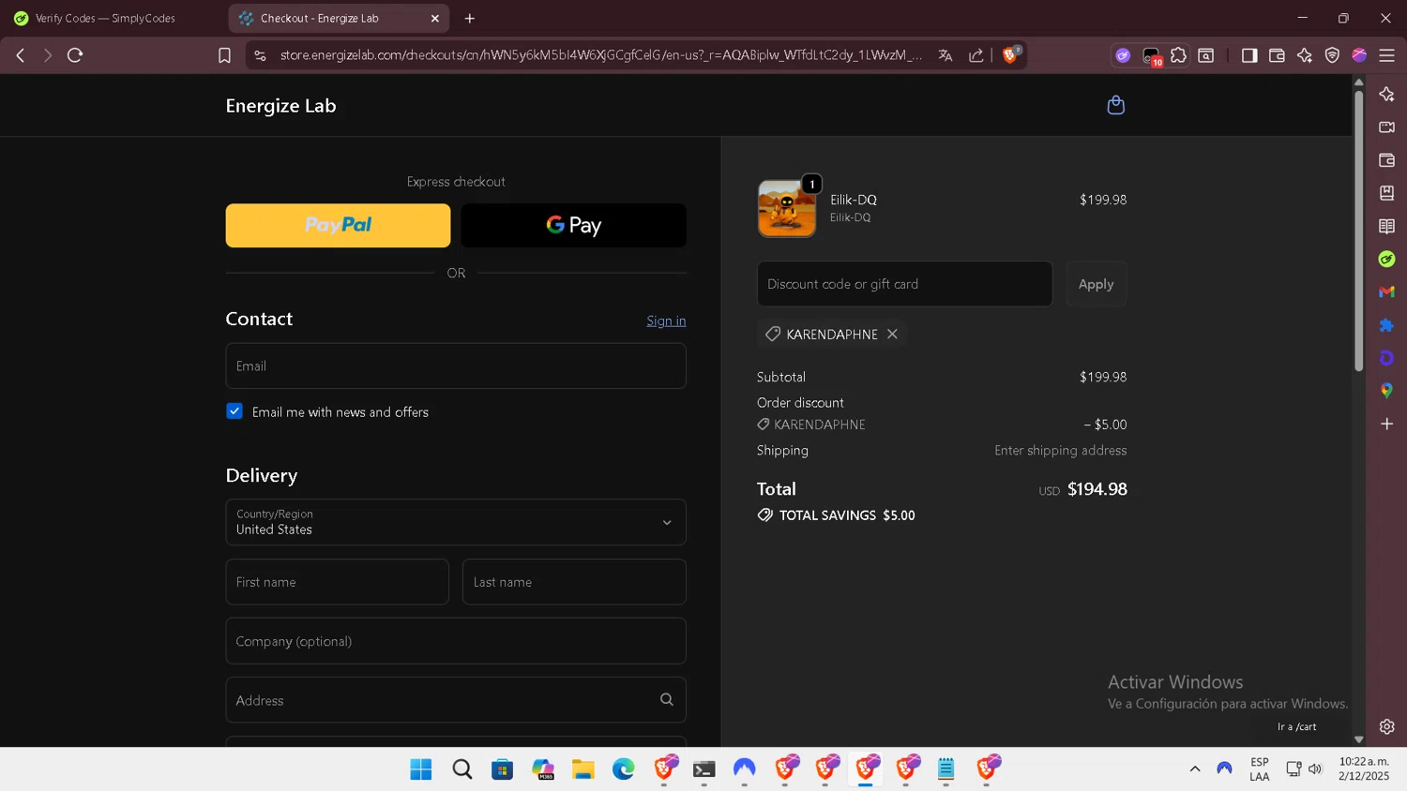Open the terminal app in taskbar
The height and width of the screenshot is (791, 1407).
(x=704, y=769)
